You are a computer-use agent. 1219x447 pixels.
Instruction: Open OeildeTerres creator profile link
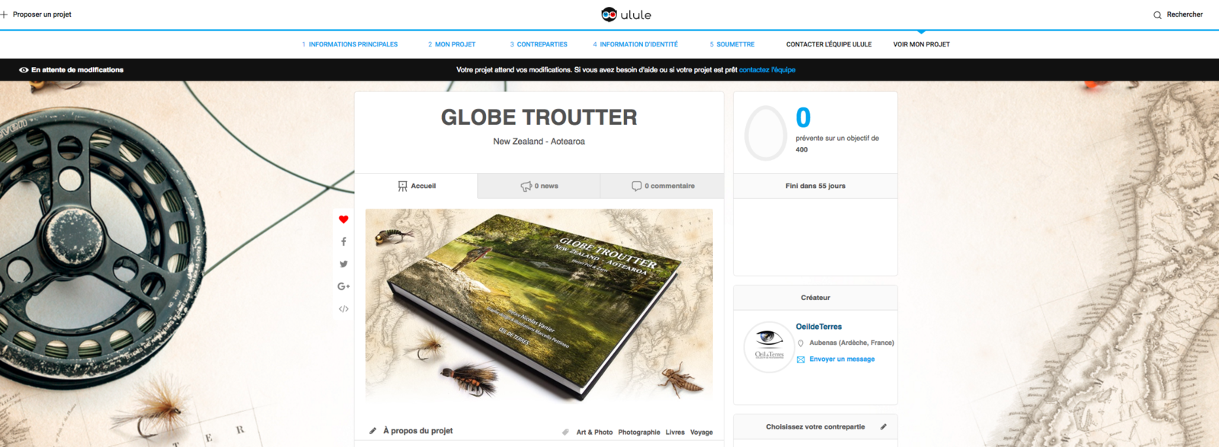pyautogui.click(x=819, y=327)
